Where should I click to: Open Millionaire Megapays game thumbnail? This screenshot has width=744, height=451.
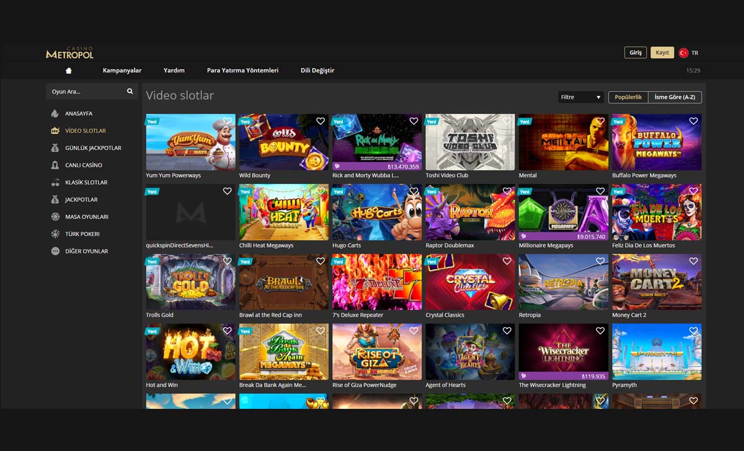tap(564, 212)
